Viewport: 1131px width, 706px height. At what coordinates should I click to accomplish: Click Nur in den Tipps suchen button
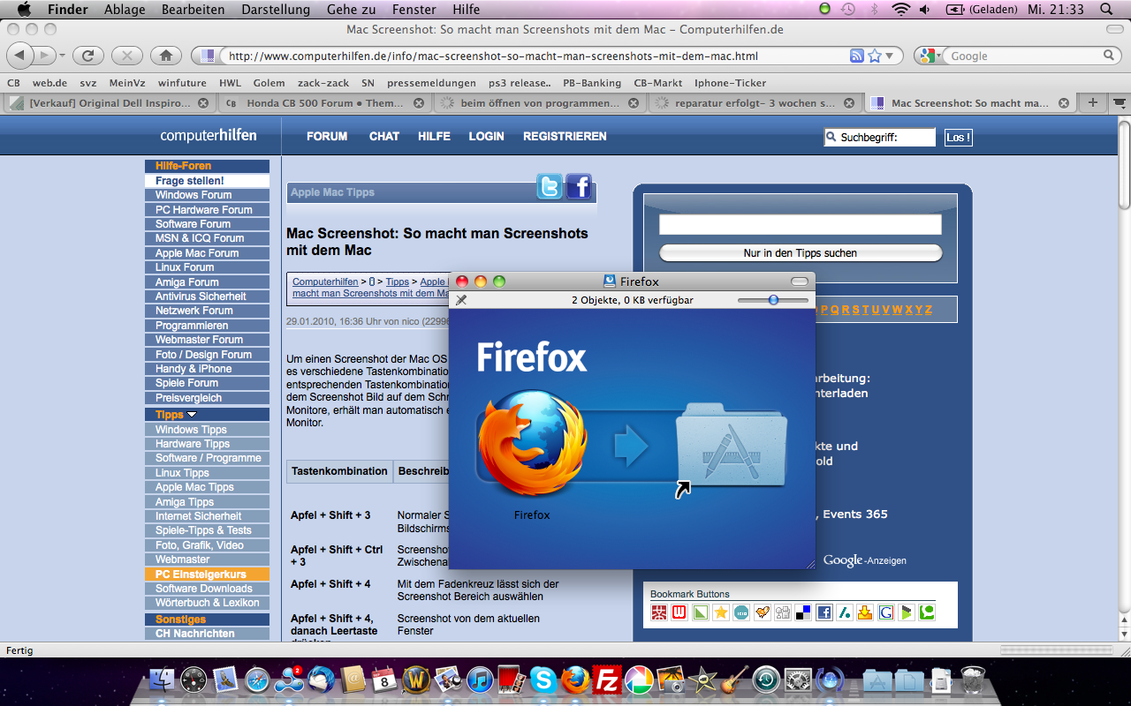pyautogui.click(x=801, y=253)
